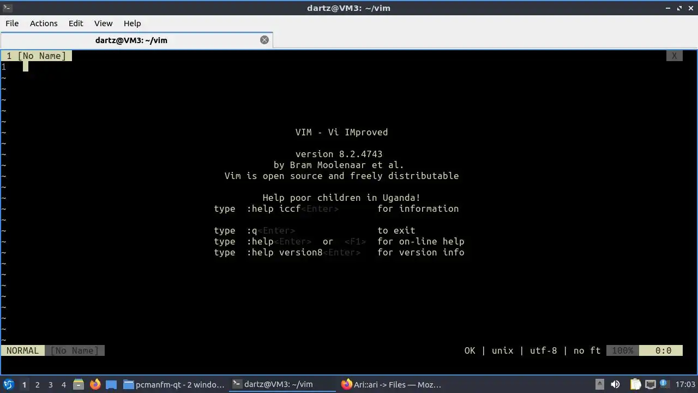Click the ':q' exit command text

pyautogui.click(x=251, y=230)
